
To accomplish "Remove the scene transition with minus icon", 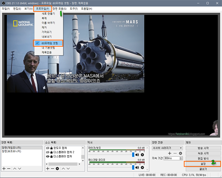I will tap(175, 153).
